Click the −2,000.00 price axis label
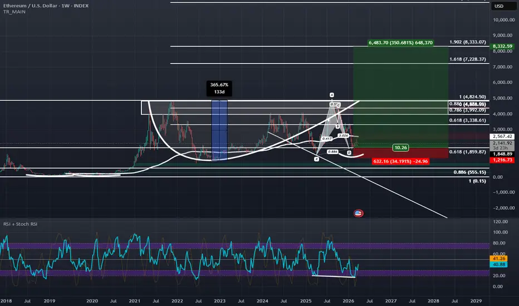This screenshot has width=519, height=306. click(x=504, y=208)
